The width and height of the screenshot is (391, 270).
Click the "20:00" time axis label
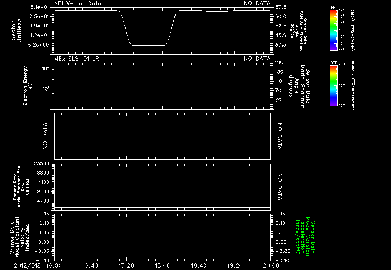[x=271, y=265]
